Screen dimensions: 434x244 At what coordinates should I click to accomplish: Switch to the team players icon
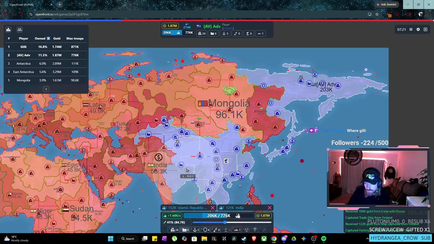[20, 30]
